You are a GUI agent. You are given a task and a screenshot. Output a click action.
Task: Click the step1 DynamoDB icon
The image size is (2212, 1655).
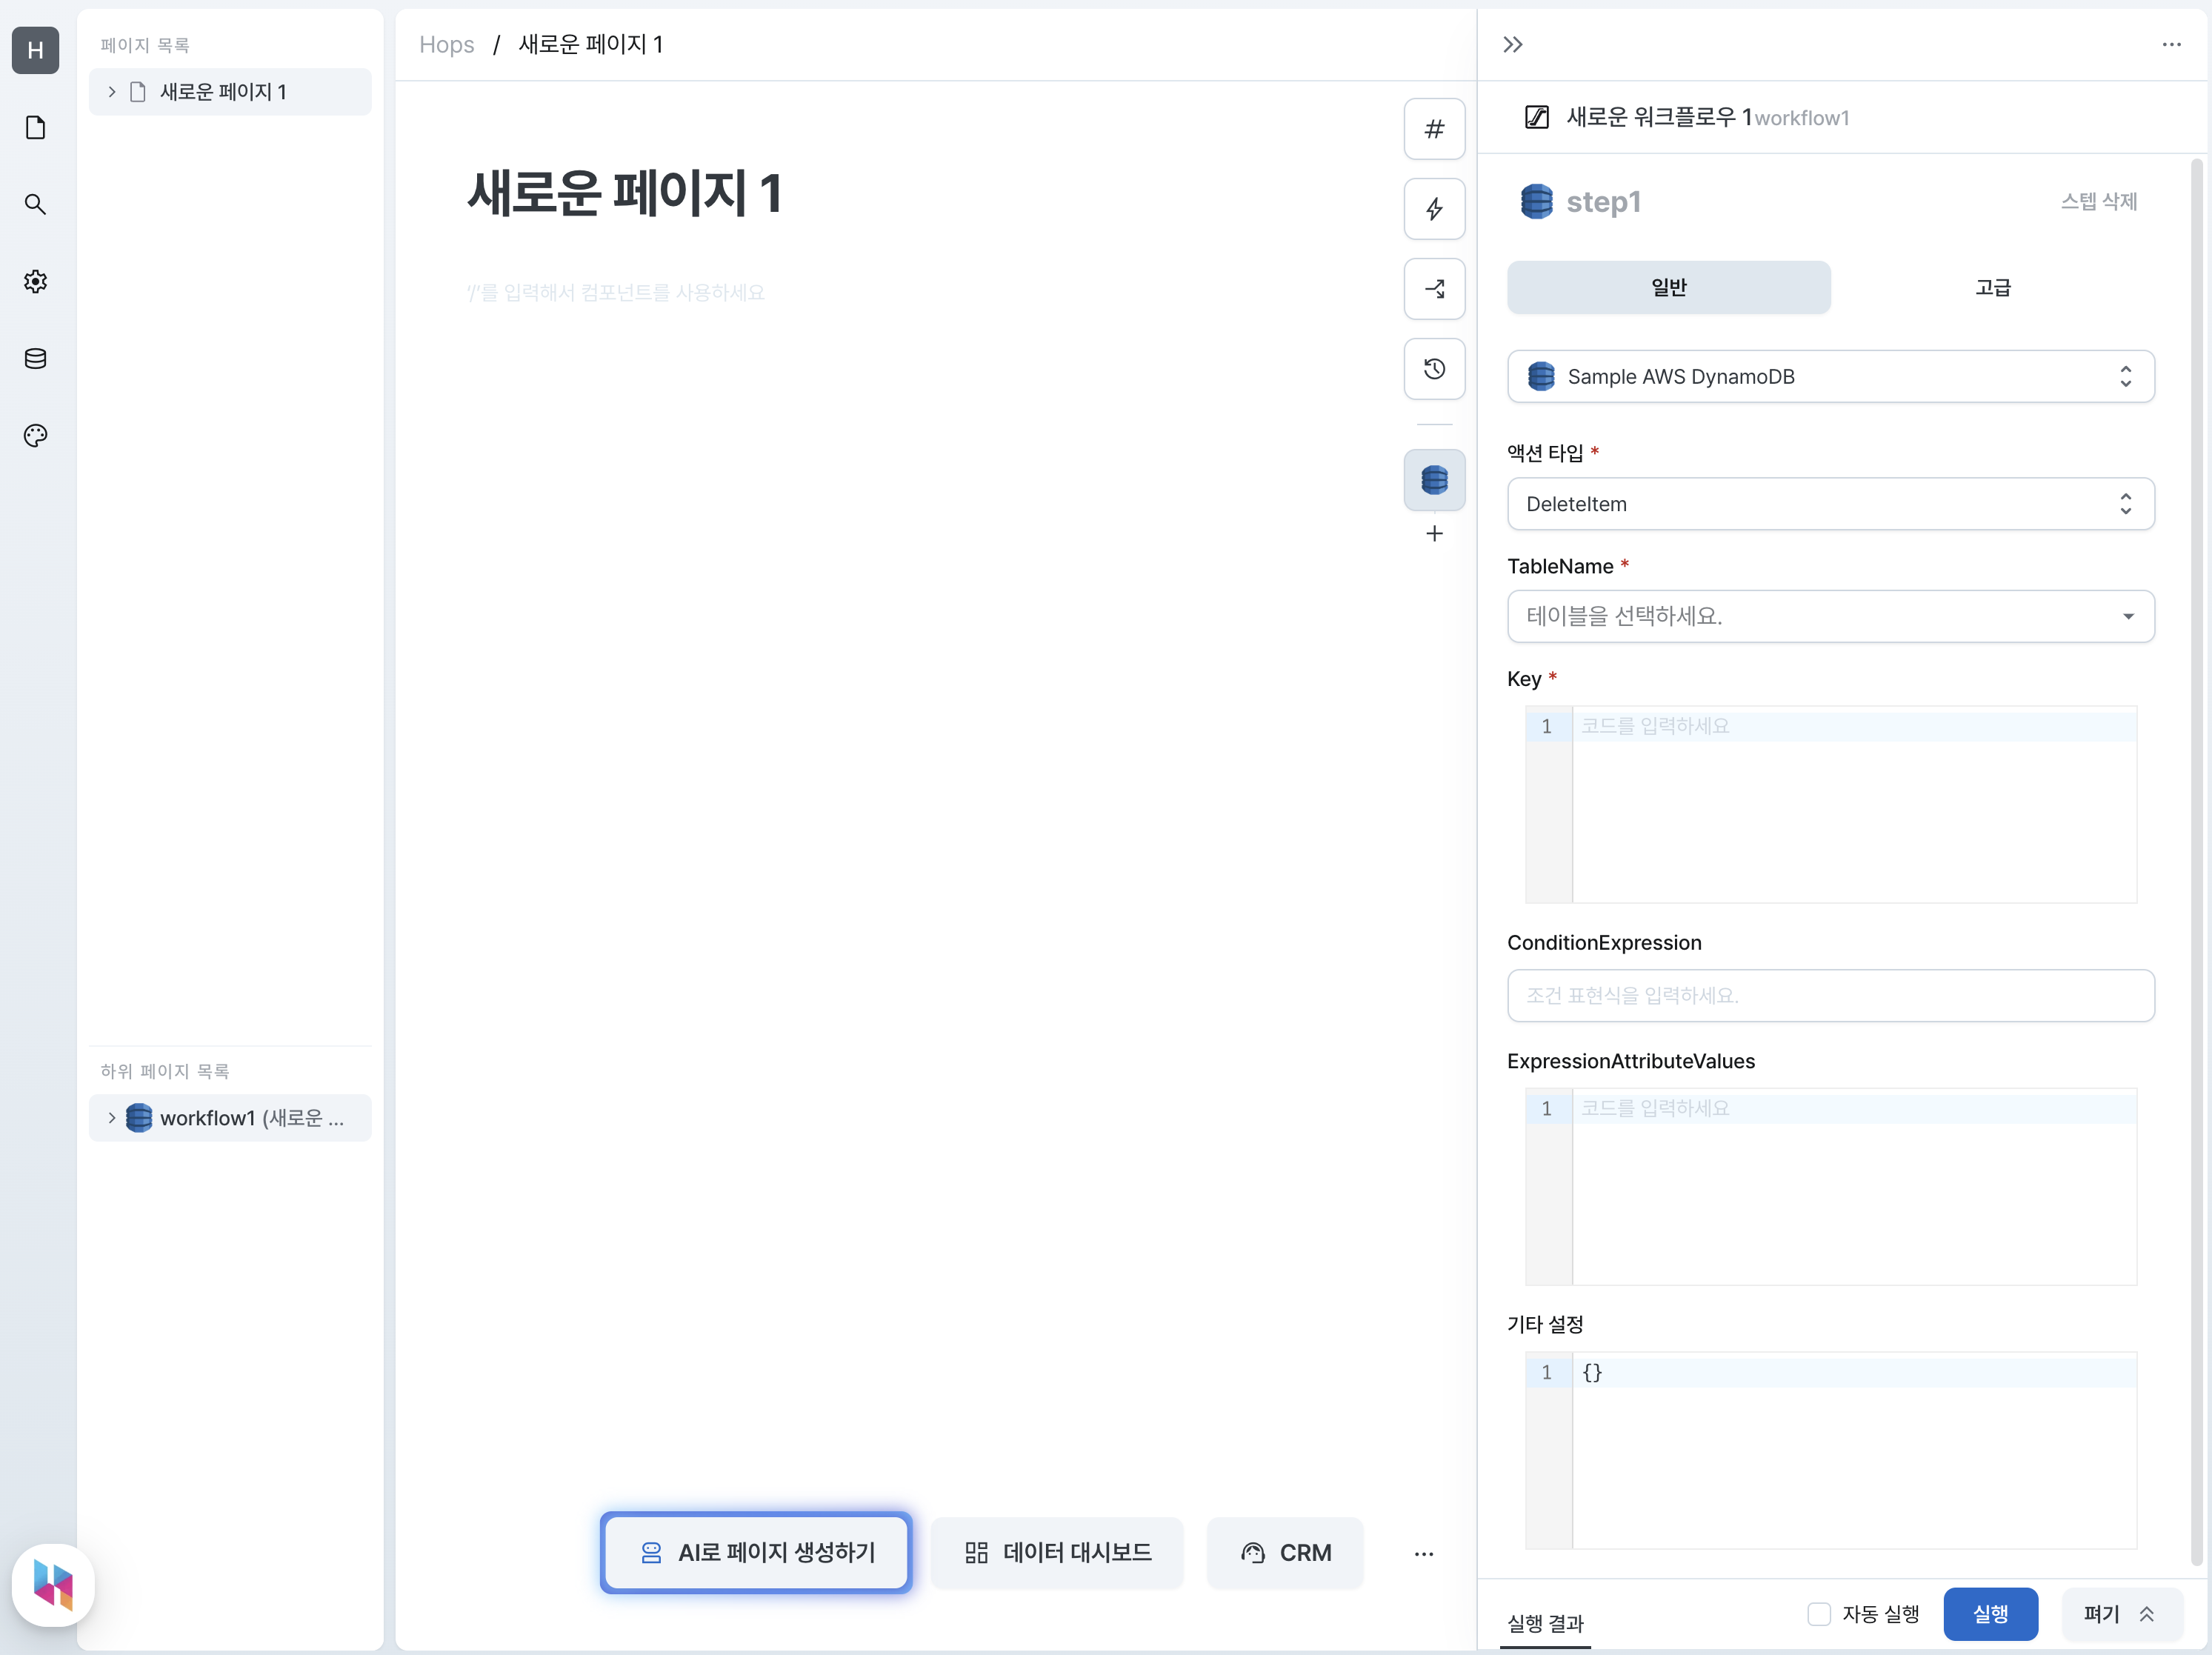pyautogui.click(x=1536, y=201)
